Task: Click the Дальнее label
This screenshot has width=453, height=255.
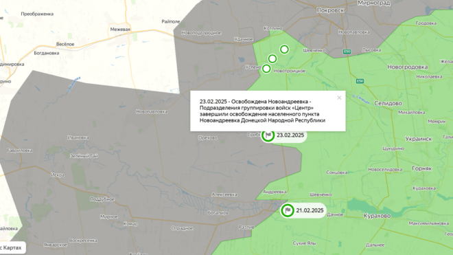Action: coord(375,245)
